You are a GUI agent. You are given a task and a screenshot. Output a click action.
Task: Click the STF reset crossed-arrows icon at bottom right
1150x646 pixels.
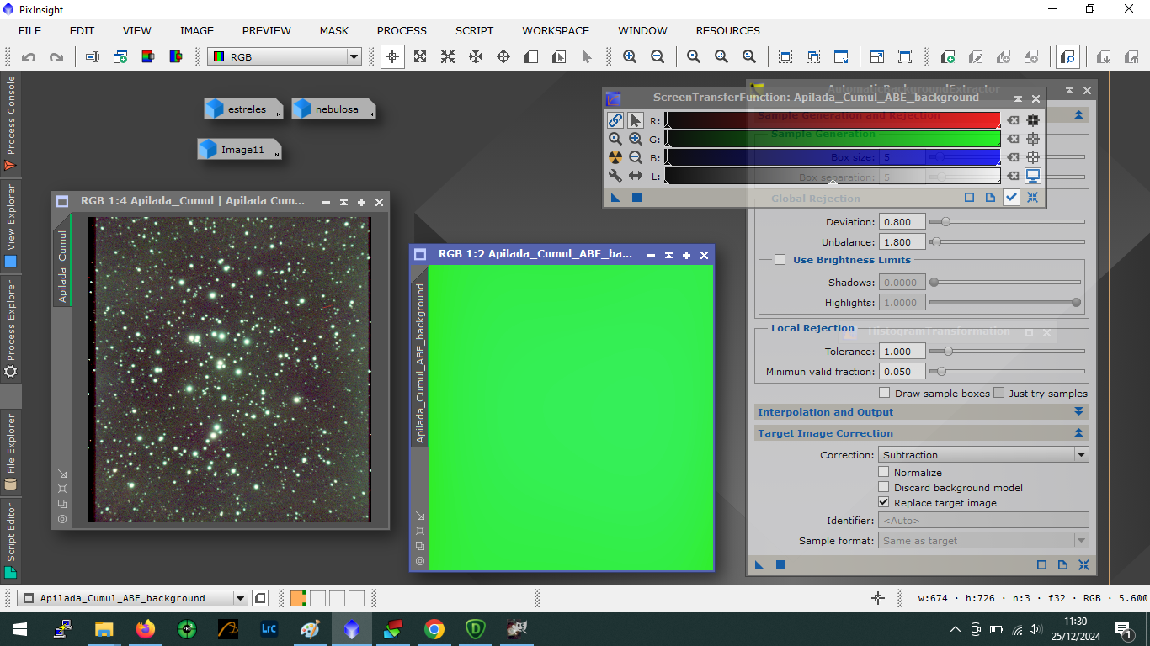click(1032, 198)
